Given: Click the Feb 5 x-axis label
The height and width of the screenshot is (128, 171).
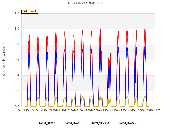Looking at the screenshot, I should point(48,110).
